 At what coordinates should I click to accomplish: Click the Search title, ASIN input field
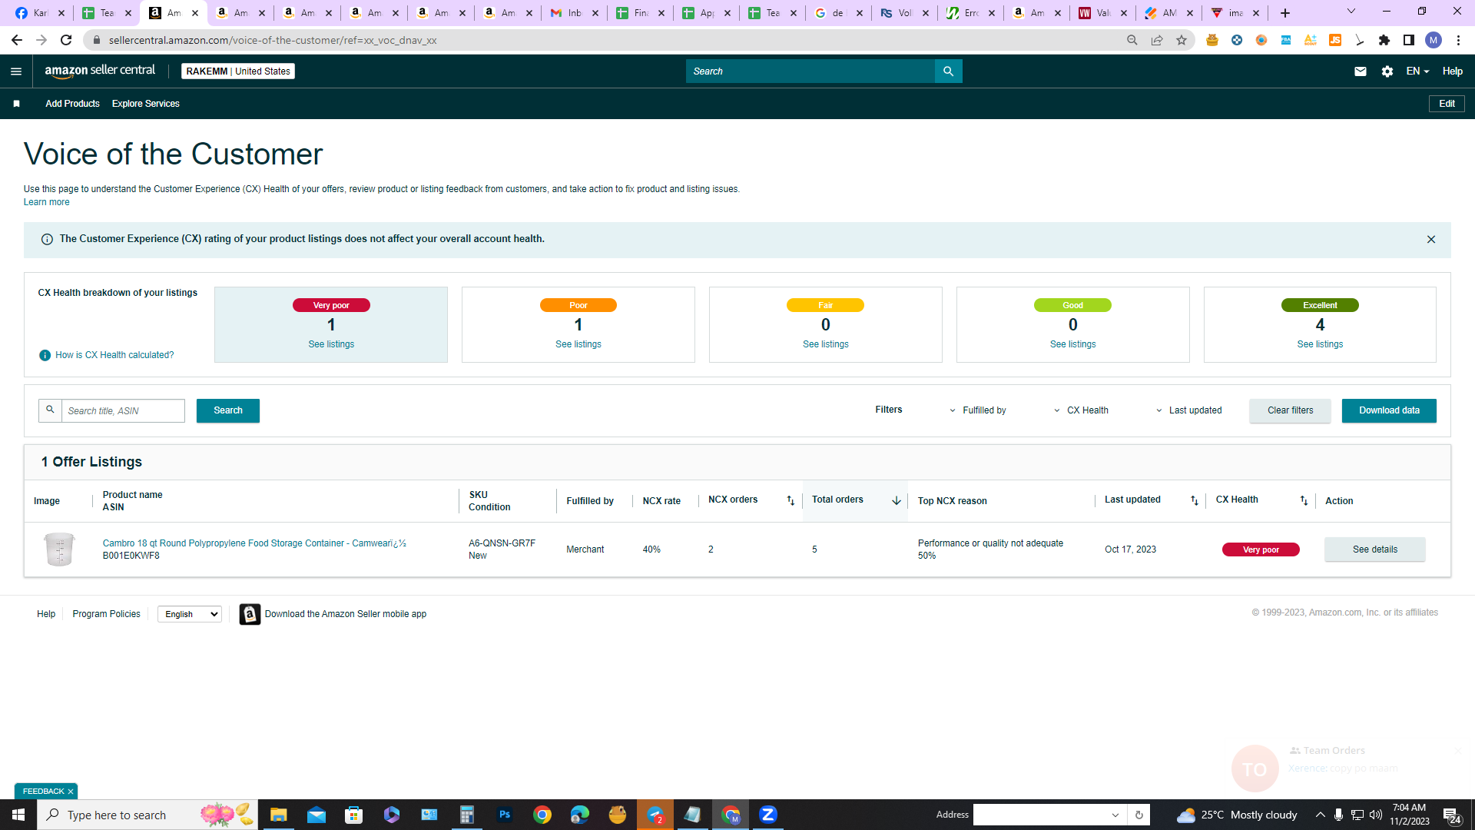tap(123, 410)
